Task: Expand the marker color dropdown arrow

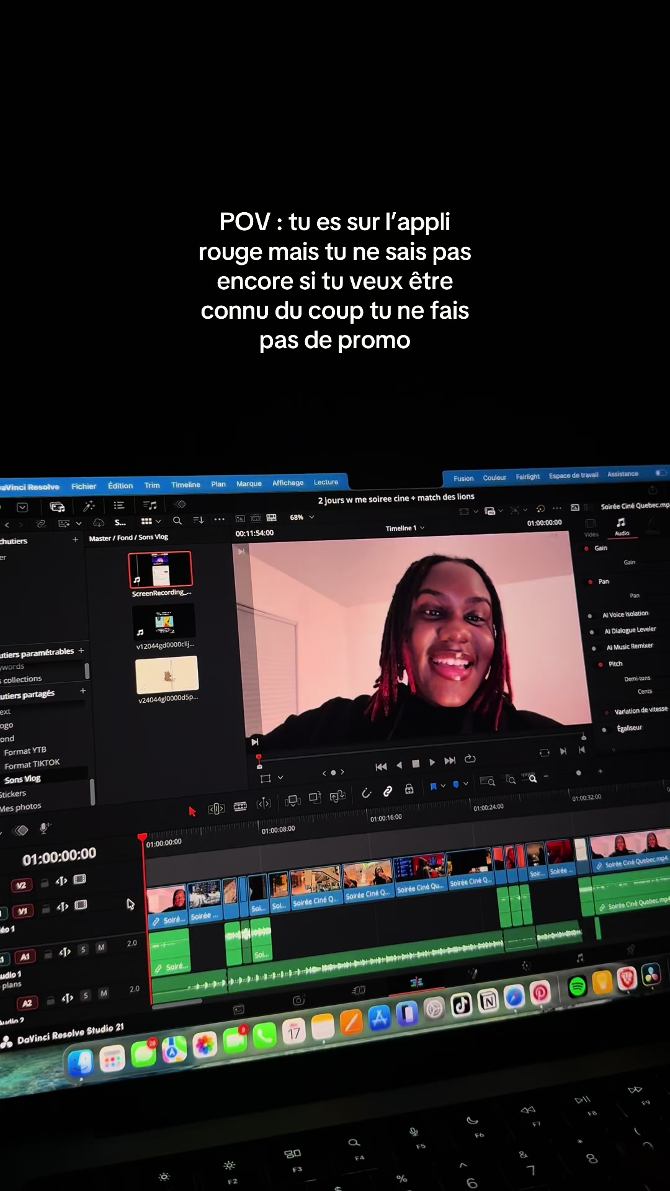Action: click(465, 783)
